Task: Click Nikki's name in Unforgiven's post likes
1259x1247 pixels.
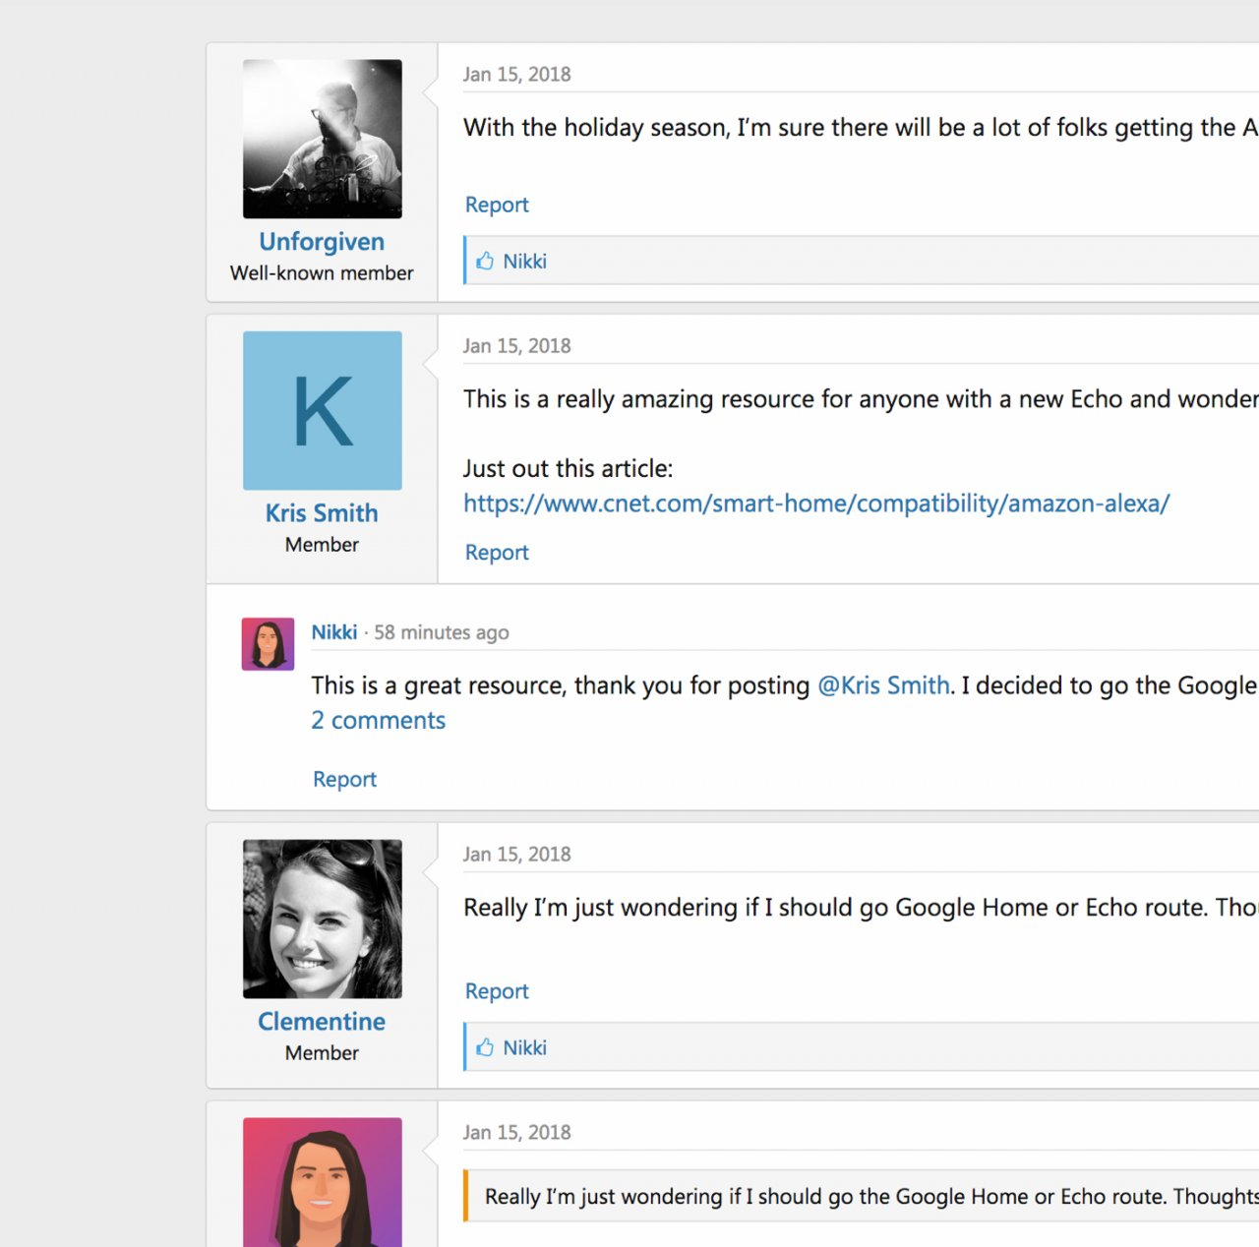Action: coord(525,262)
